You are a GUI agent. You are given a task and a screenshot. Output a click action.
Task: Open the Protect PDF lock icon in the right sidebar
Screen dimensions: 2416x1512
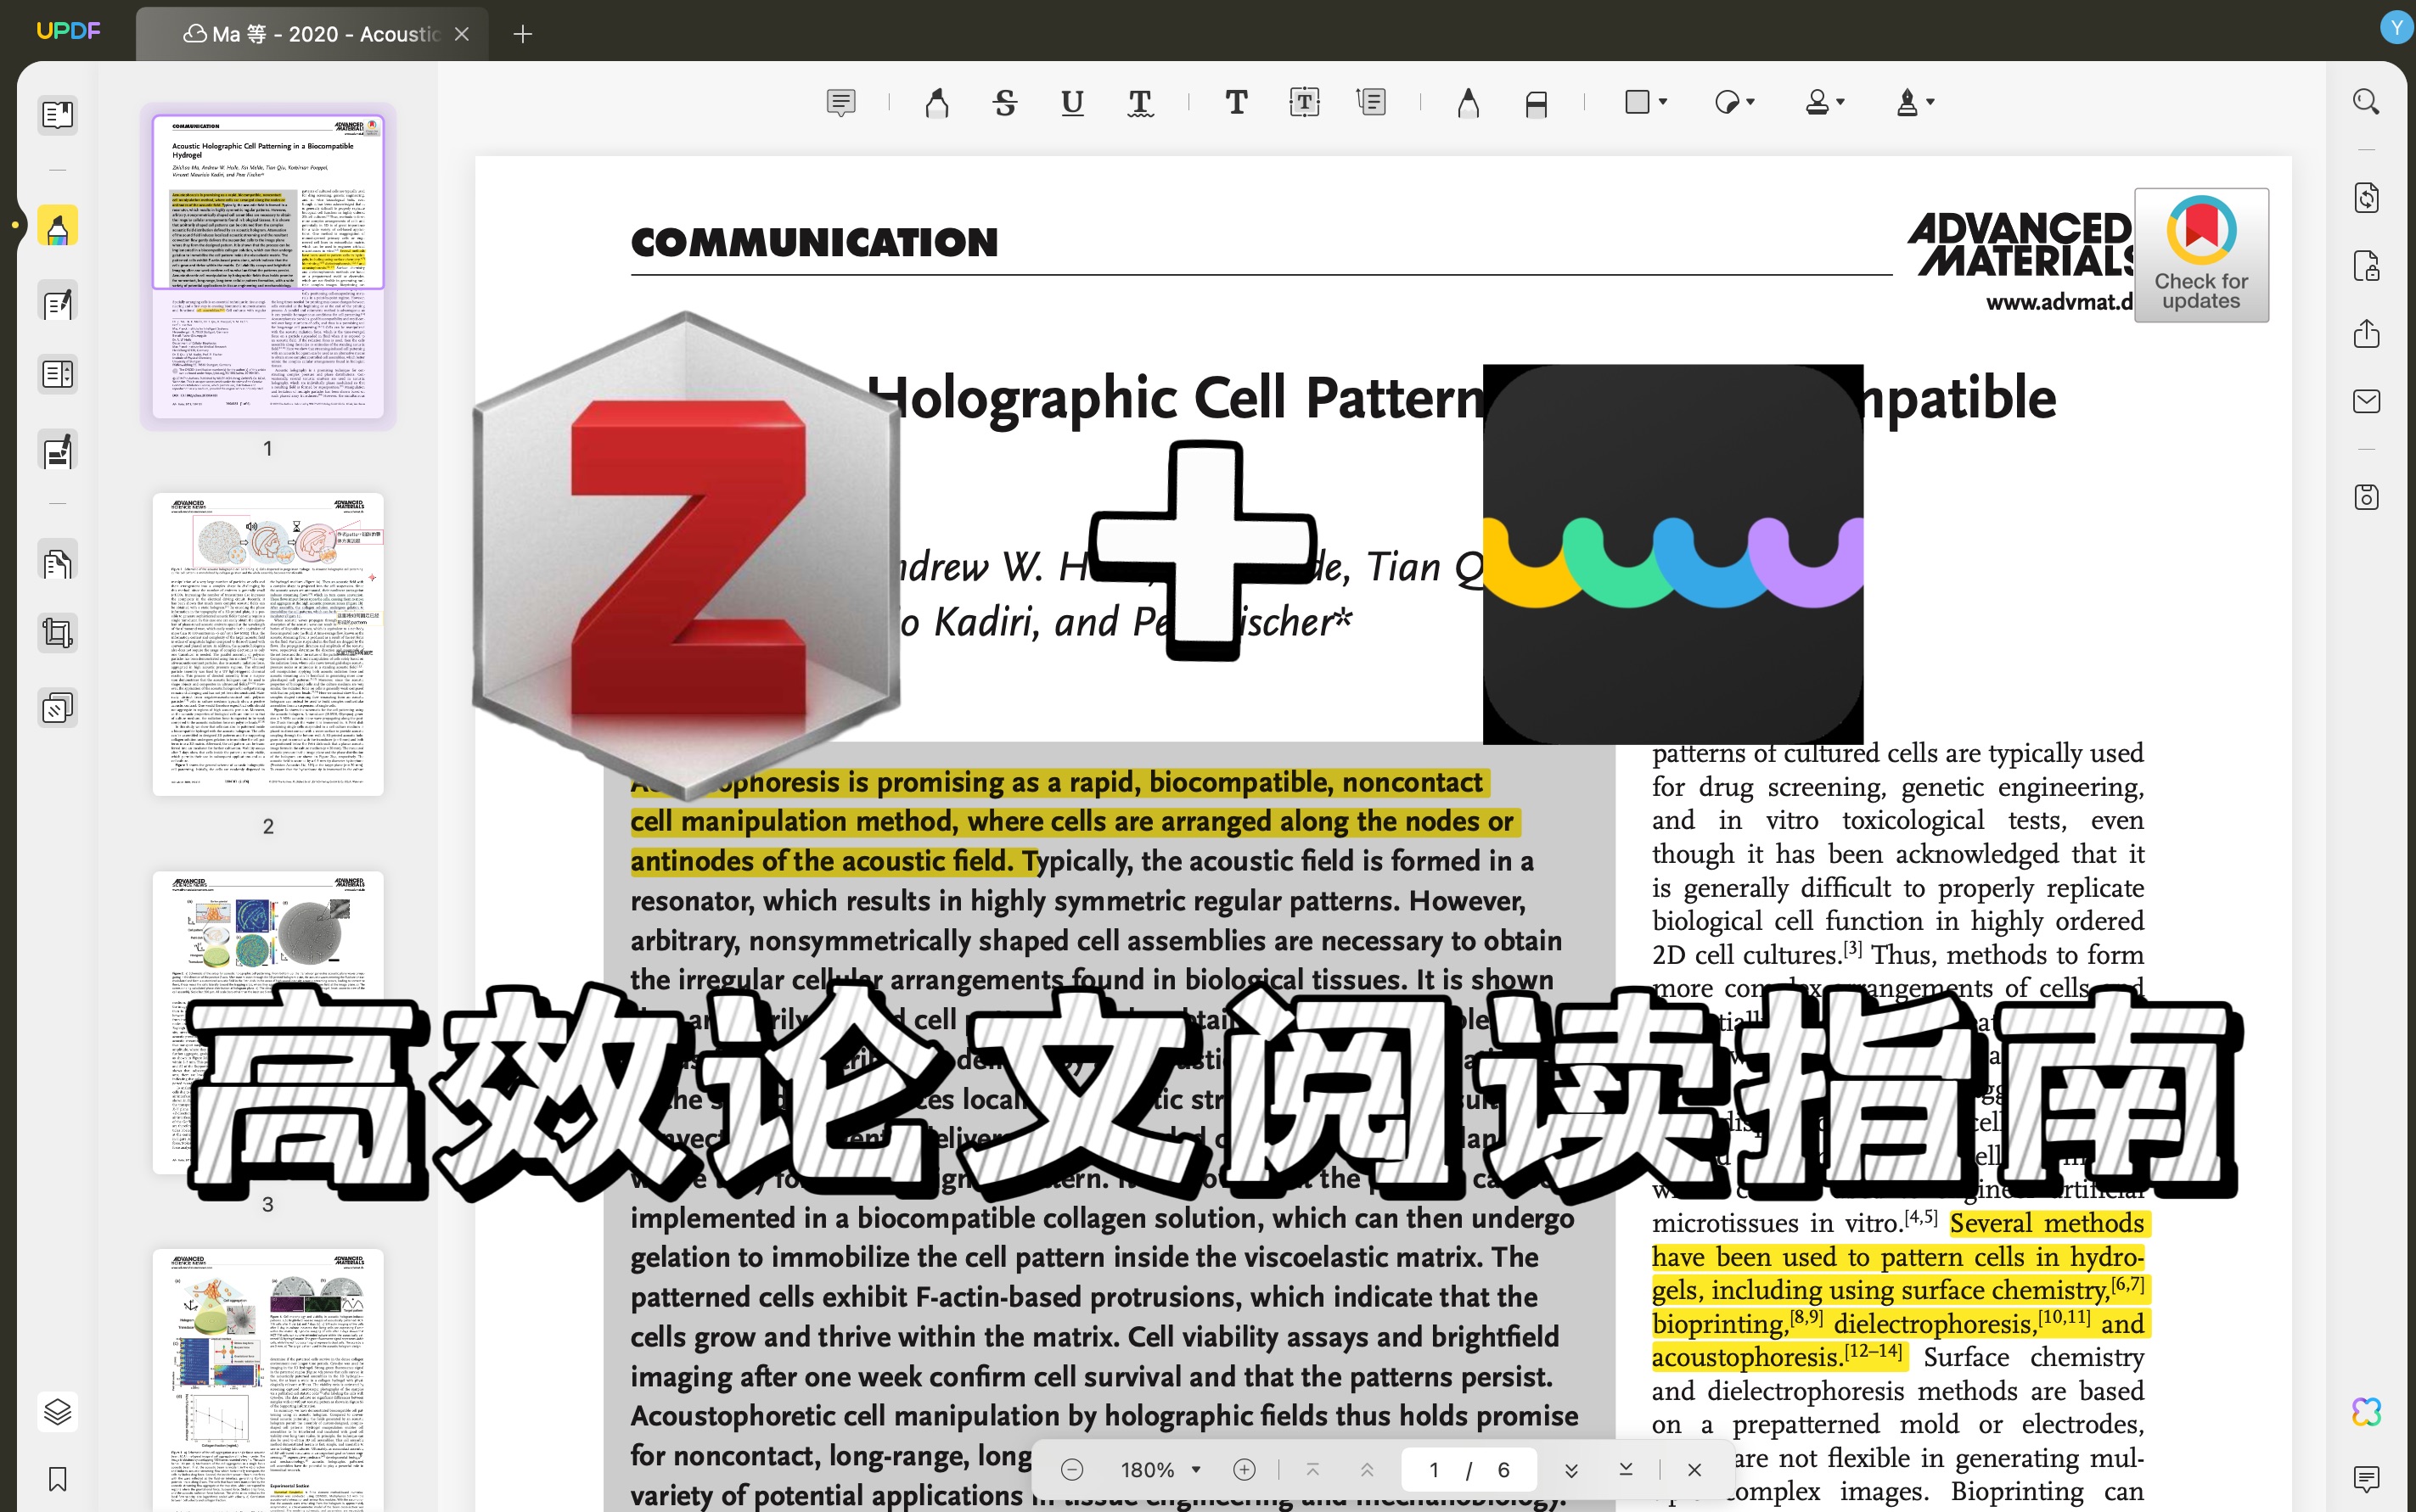2366,266
